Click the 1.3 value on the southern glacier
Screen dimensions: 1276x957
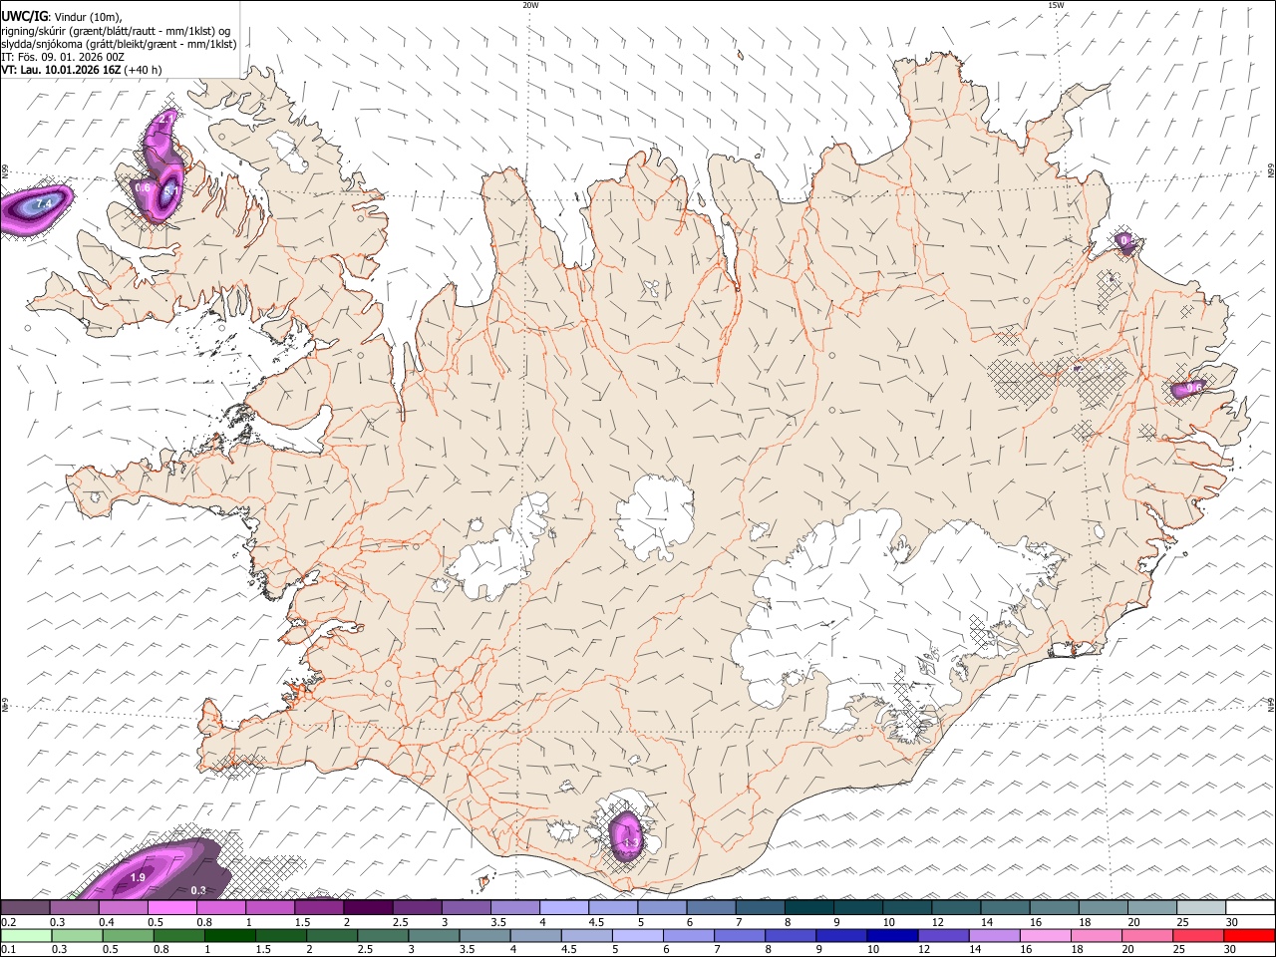(x=630, y=843)
